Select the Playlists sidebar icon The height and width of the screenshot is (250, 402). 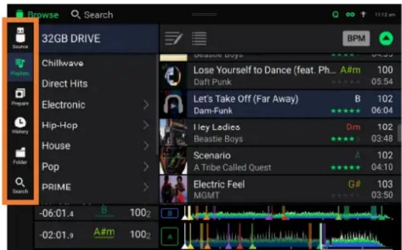coord(20,67)
